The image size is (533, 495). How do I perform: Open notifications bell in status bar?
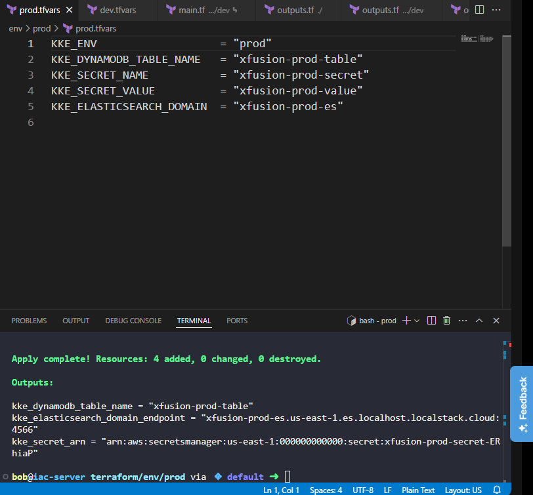pos(497,490)
